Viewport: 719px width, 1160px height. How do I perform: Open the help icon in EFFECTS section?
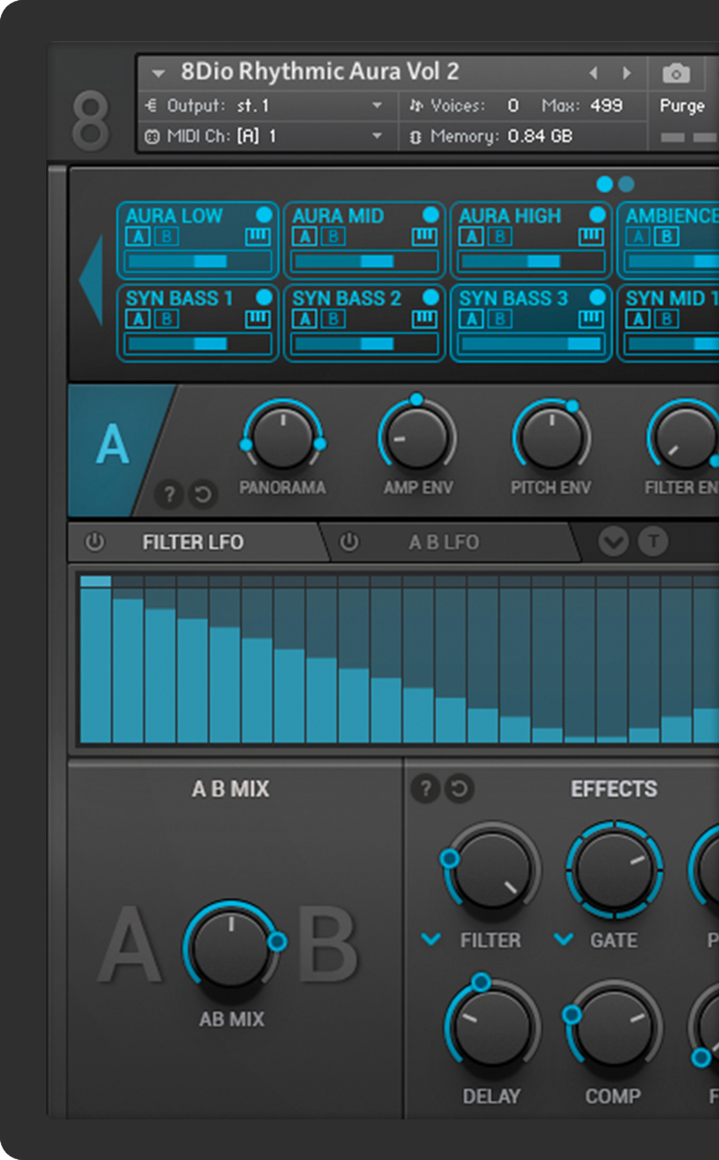(x=425, y=789)
